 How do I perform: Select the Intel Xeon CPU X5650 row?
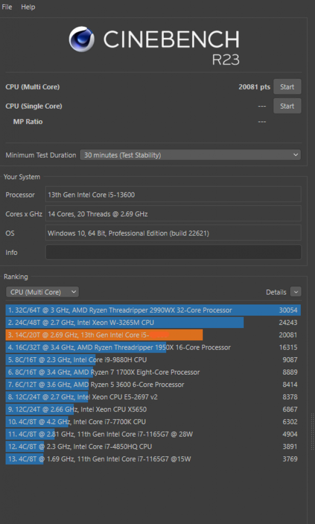tap(153, 409)
